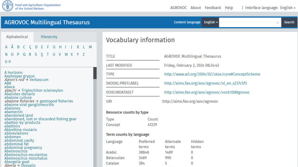Click the sidebar list scrollbar thumb
This screenshot has width=298, height=167.
coord(95,73)
